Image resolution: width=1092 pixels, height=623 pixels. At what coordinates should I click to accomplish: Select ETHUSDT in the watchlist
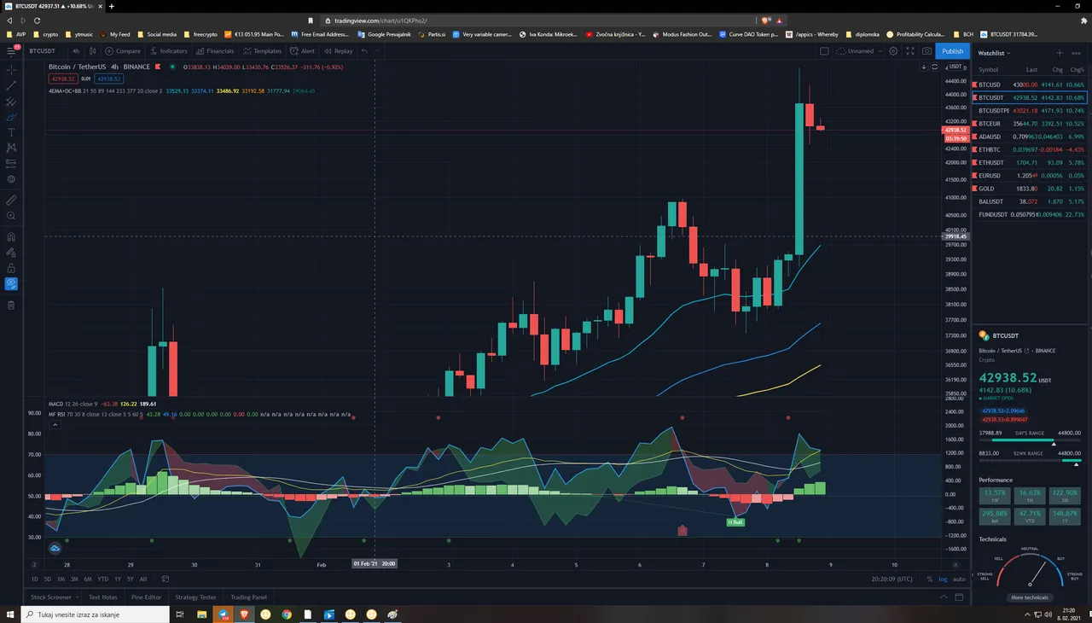1030,162
